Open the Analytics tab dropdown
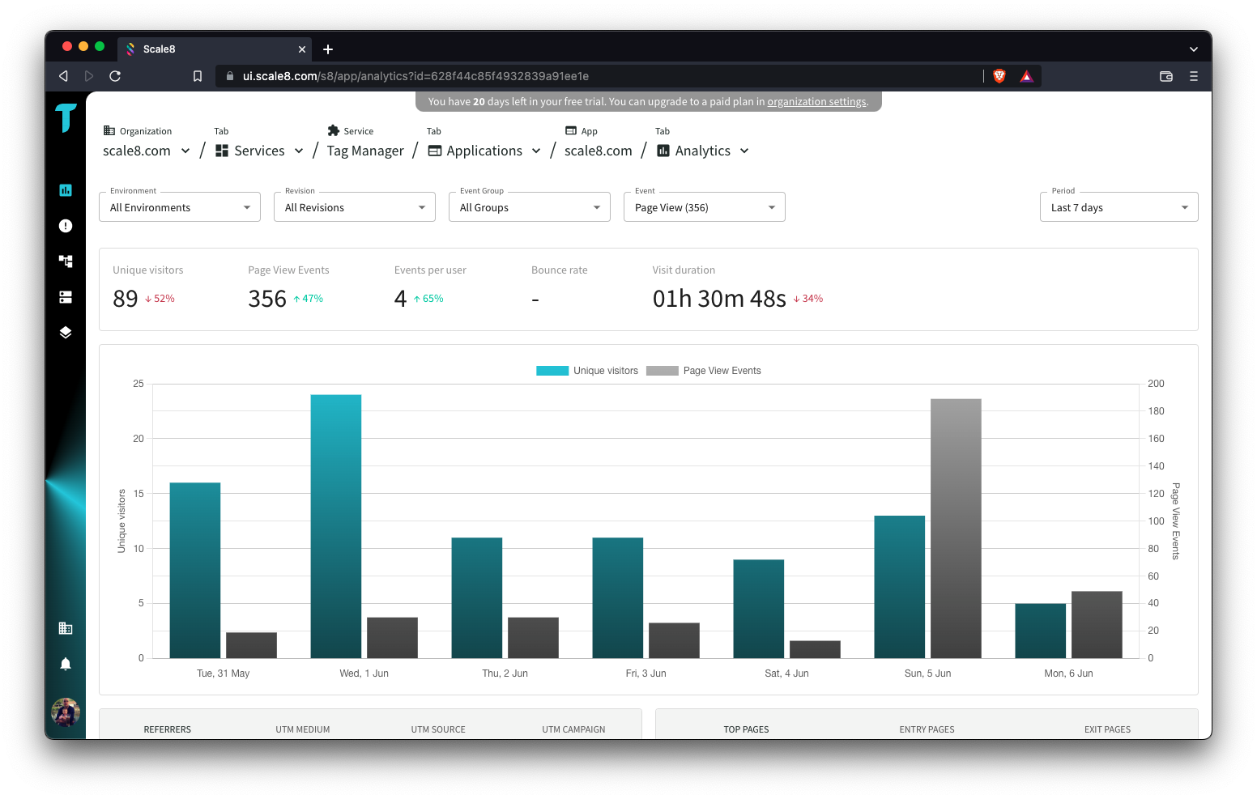This screenshot has height=799, width=1257. [703, 151]
